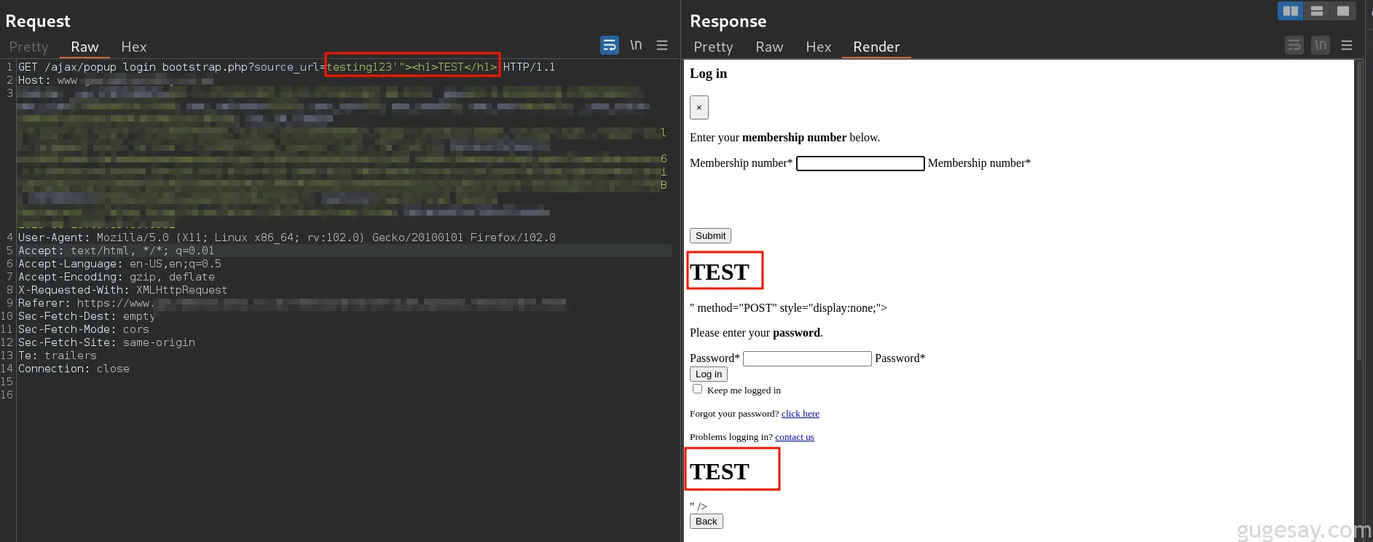Click the Log in button
This screenshot has width=1373, height=542.
[709, 374]
